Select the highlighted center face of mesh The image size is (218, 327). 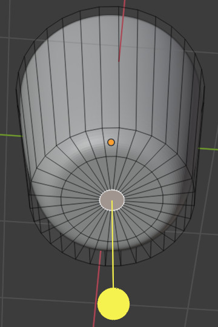[112, 200]
